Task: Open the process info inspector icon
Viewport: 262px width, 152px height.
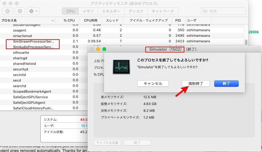Action: [x=20, y=11]
